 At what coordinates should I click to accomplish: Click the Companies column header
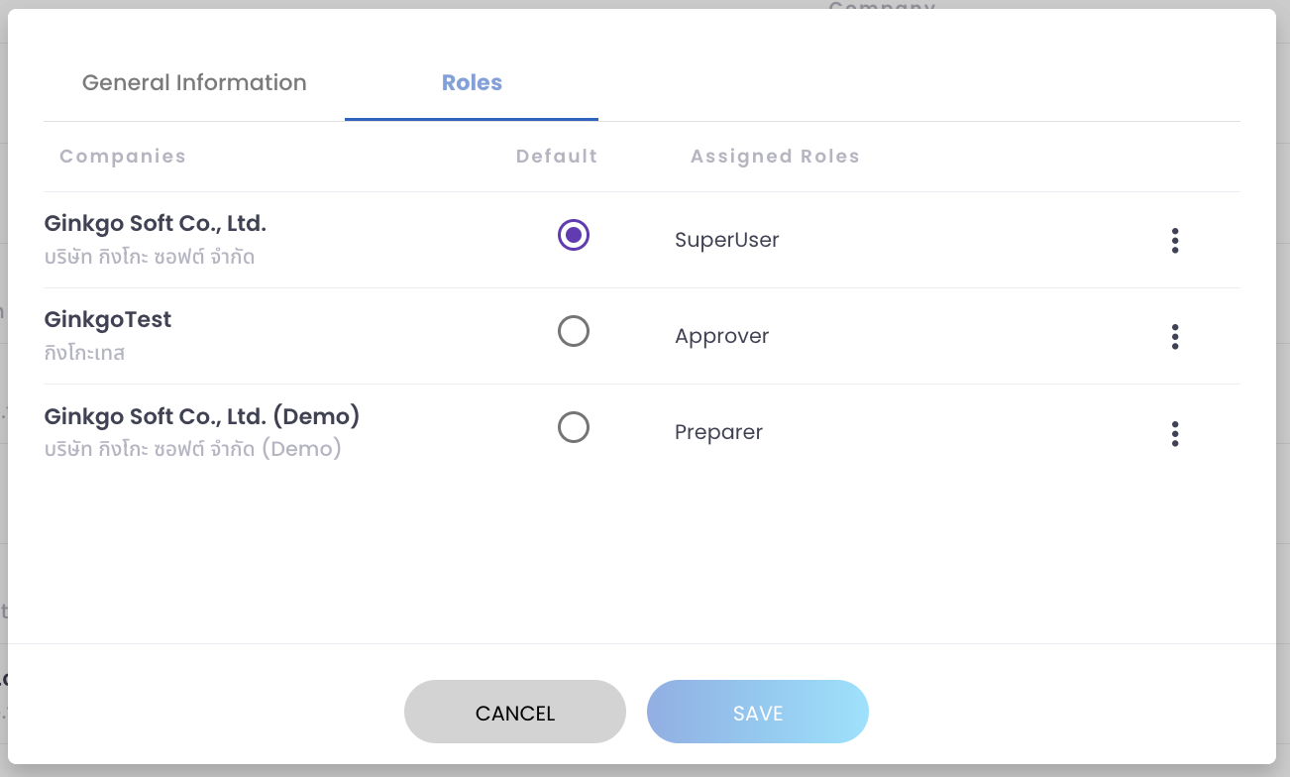[x=122, y=156]
